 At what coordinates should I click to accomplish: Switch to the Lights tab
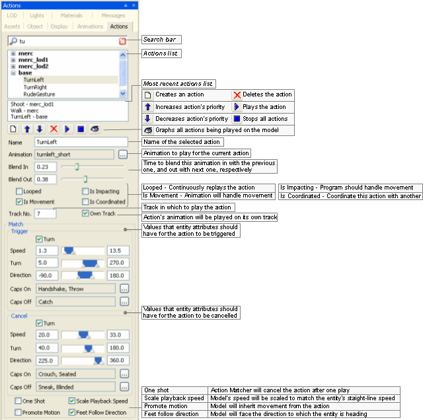pos(37,15)
